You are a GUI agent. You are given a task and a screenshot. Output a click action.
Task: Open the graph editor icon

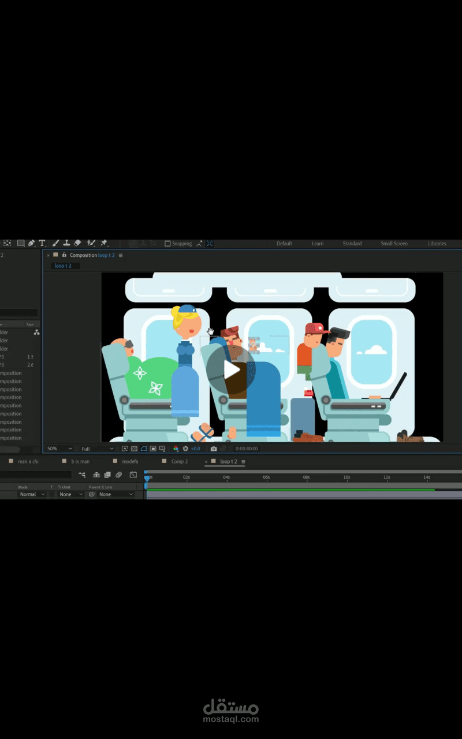click(x=133, y=475)
